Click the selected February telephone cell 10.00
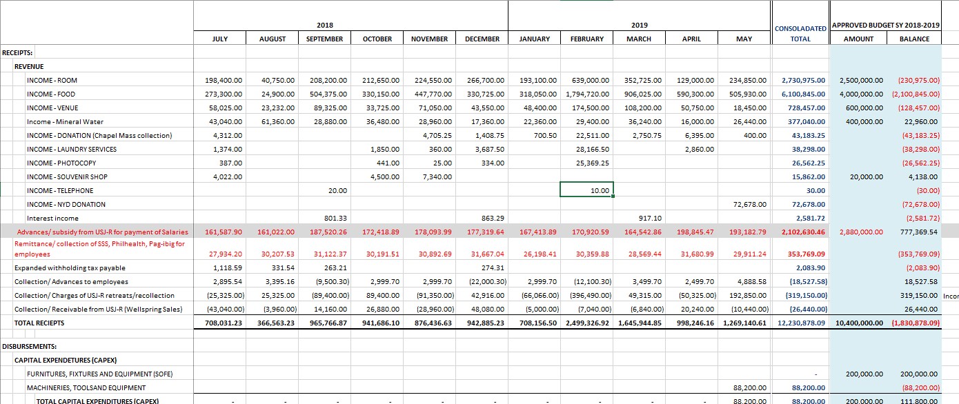959x404 pixels. coord(586,190)
